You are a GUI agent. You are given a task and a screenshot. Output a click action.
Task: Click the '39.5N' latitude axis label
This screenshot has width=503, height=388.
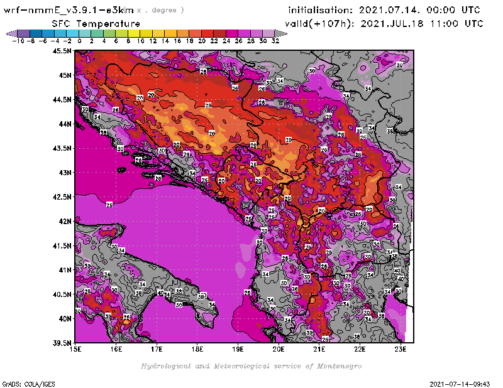(62, 343)
